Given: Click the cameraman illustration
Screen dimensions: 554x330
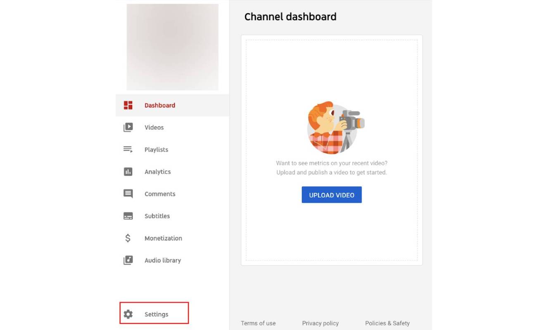Looking at the screenshot, I should click(x=335, y=128).
